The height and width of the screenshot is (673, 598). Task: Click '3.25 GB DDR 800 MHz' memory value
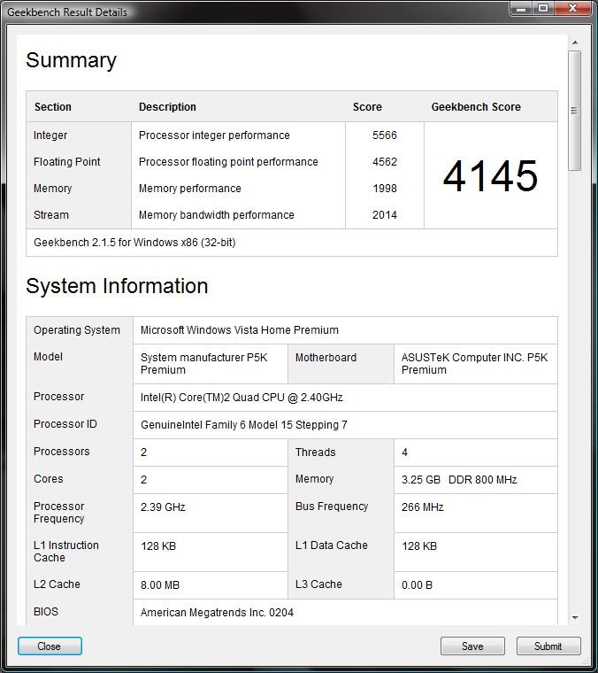(459, 479)
